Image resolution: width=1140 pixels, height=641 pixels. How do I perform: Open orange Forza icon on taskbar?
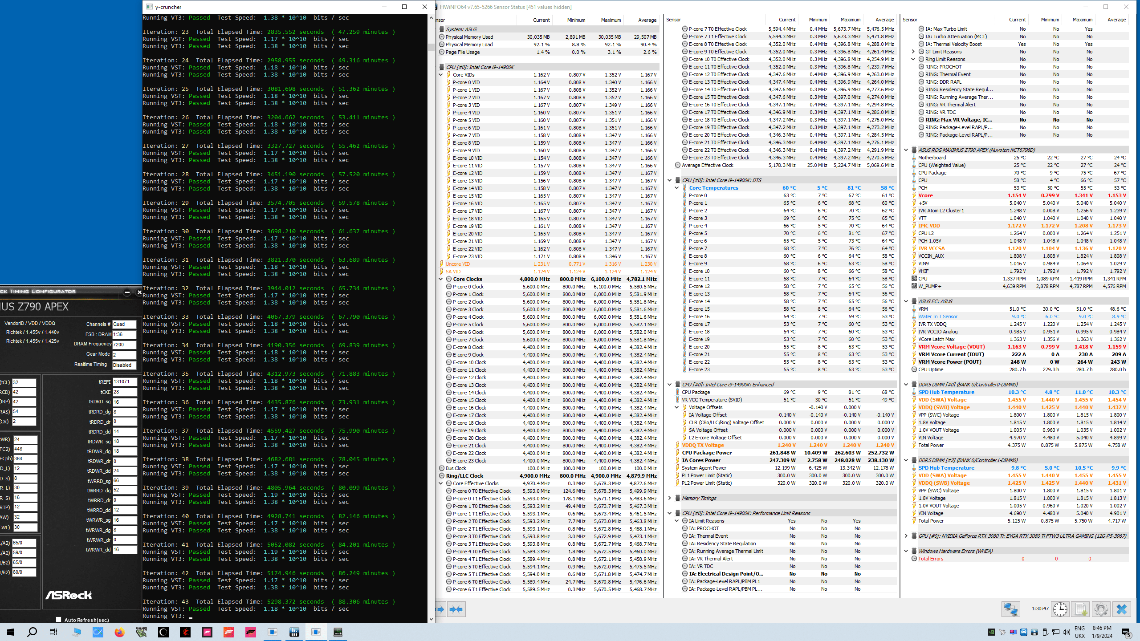click(x=229, y=632)
